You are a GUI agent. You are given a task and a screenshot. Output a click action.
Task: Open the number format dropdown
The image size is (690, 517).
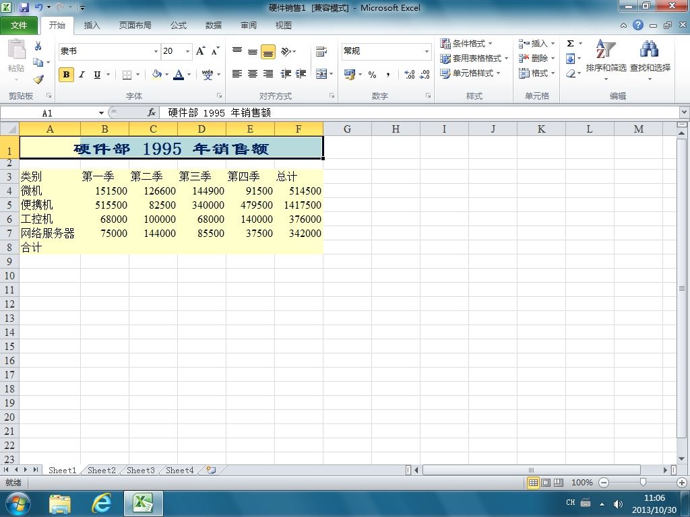(x=427, y=51)
